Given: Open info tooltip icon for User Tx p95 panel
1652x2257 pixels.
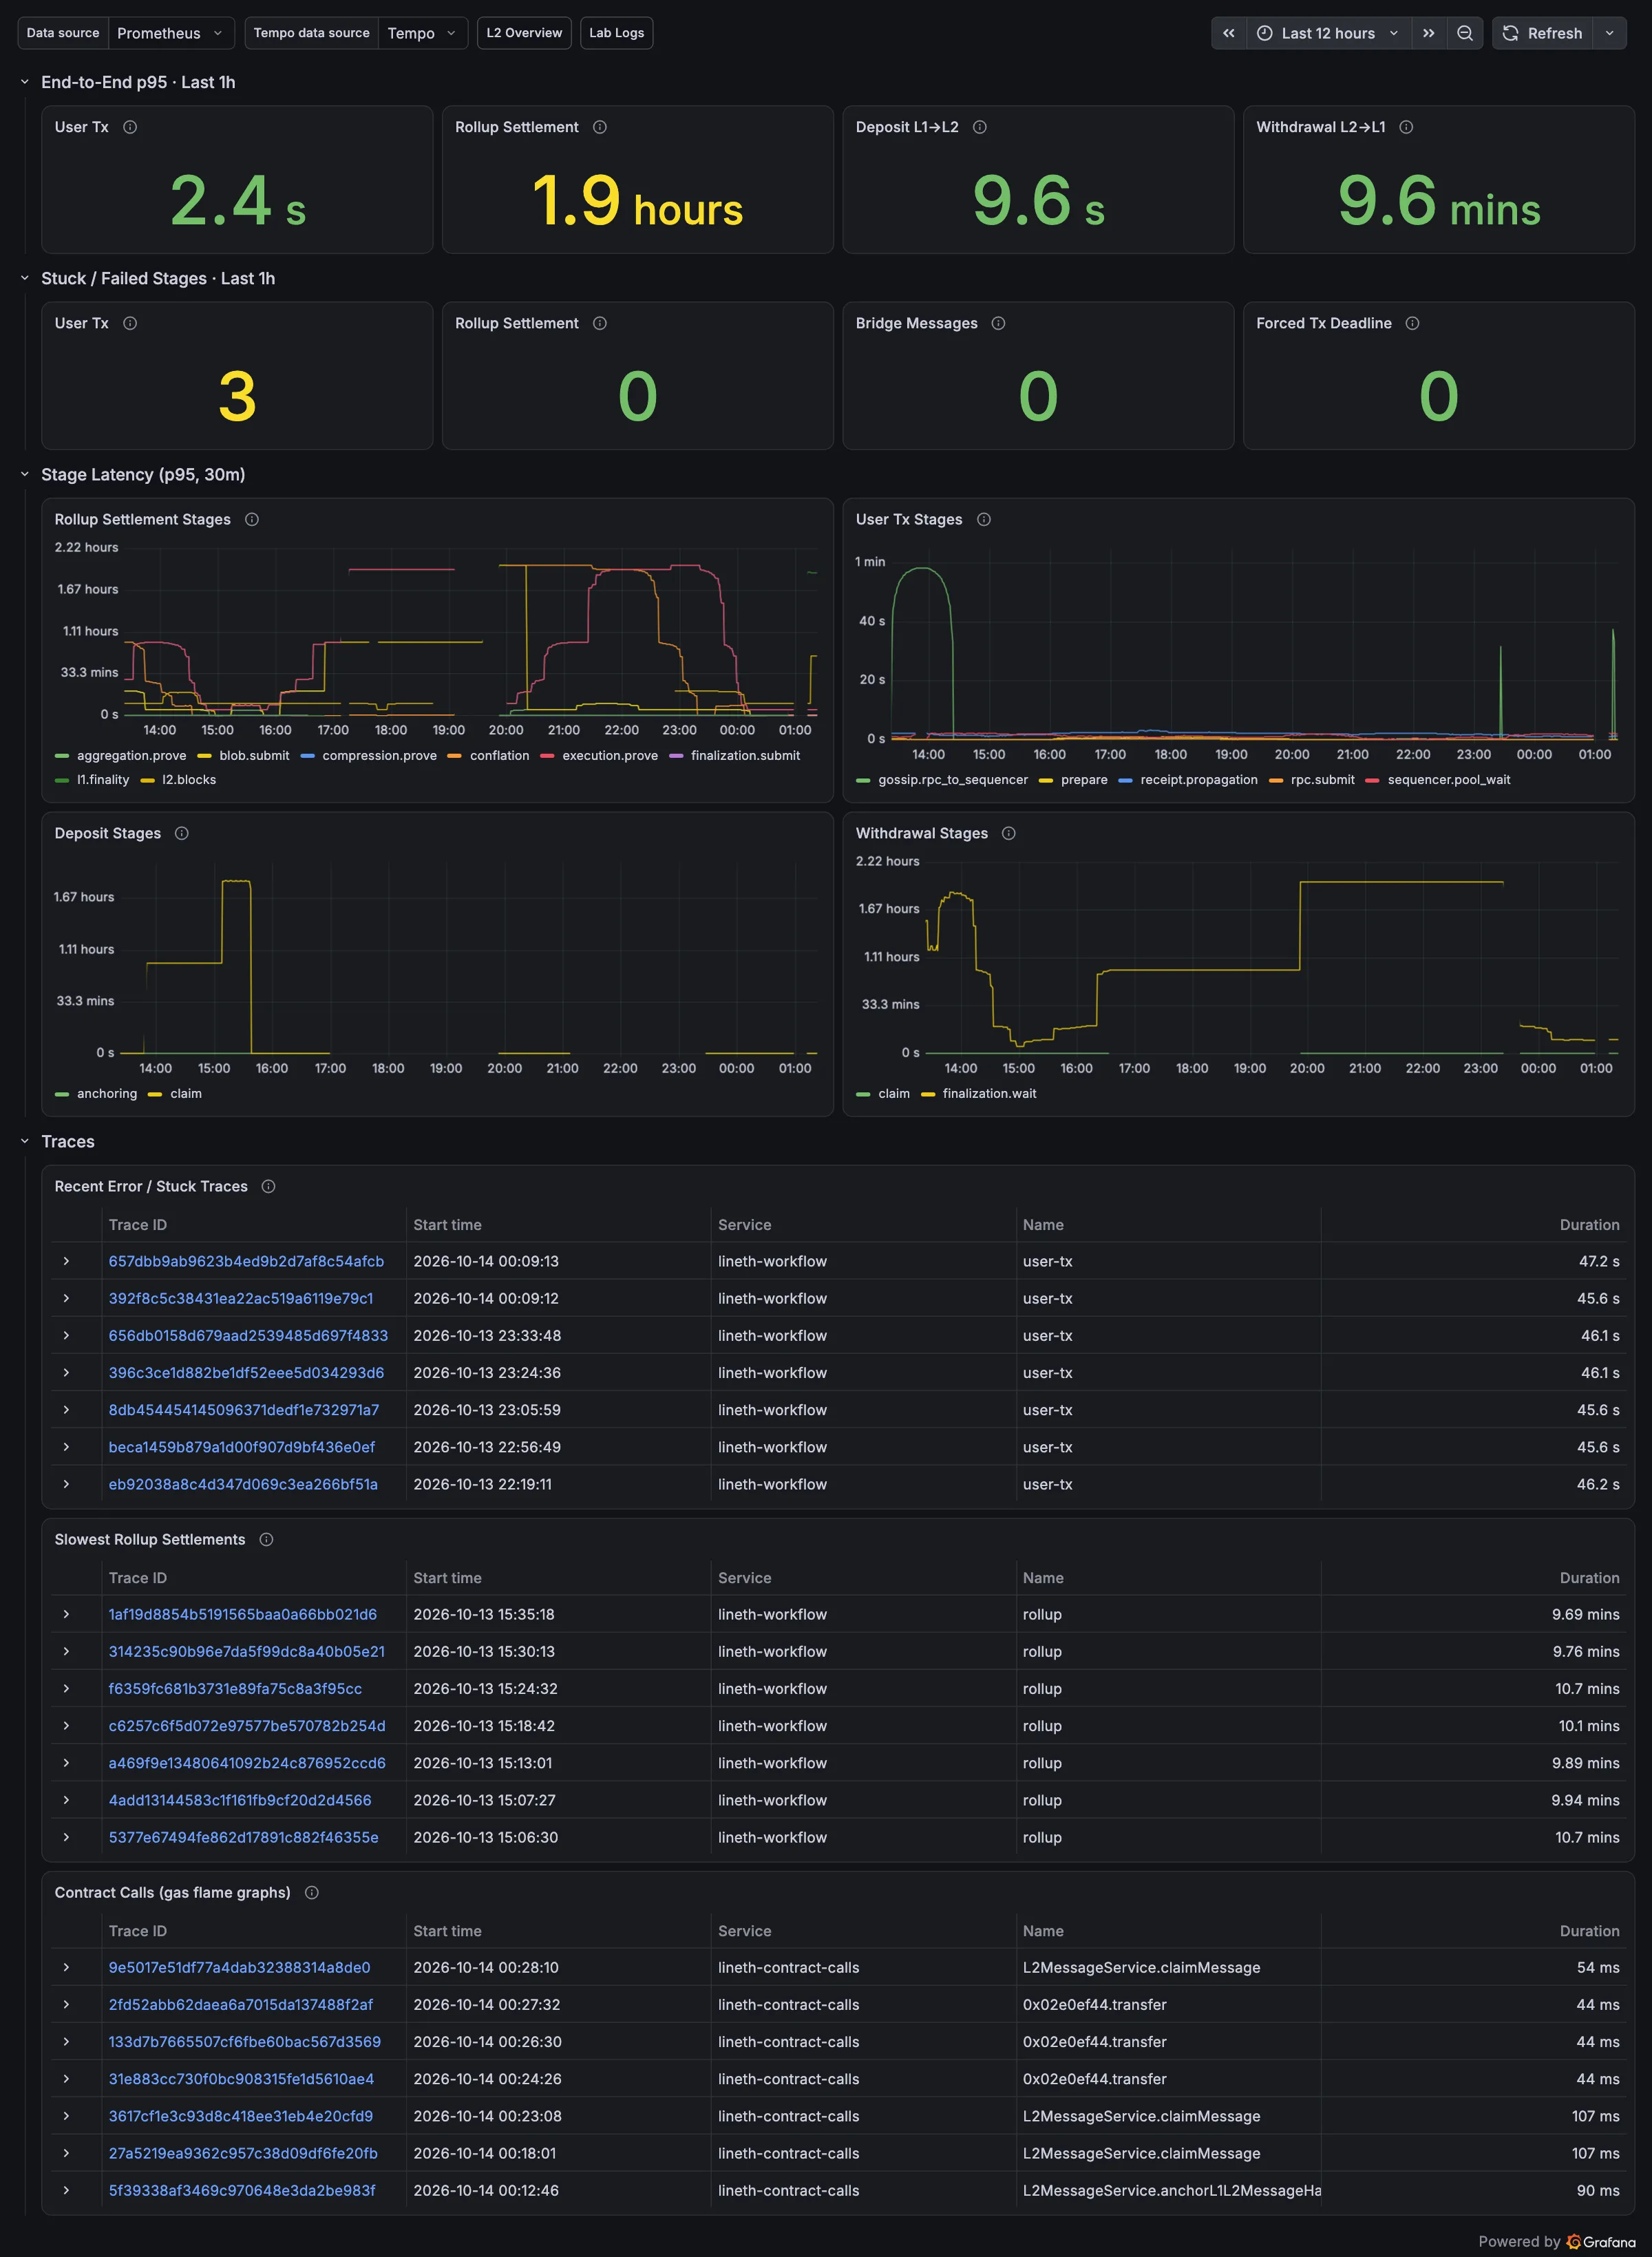Looking at the screenshot, I should (130, 127).
